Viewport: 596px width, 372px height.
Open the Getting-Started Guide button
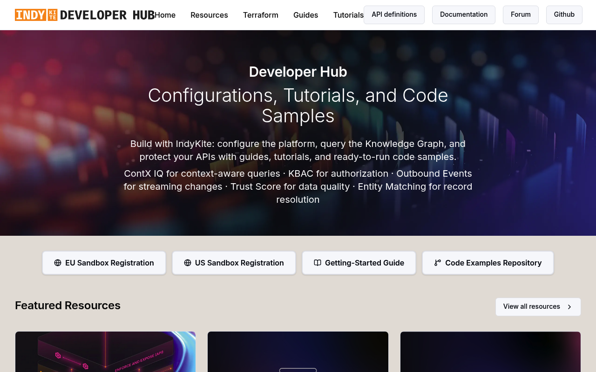click(x=359, y=263)
